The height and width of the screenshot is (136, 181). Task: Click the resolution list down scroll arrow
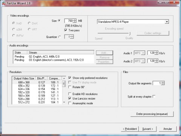64,102
